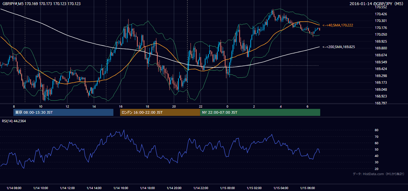This screenshot has width=408, height=191.
Task: Select the 'NY 22:00-07:00 JST' session bar
Action: [260, 112]
